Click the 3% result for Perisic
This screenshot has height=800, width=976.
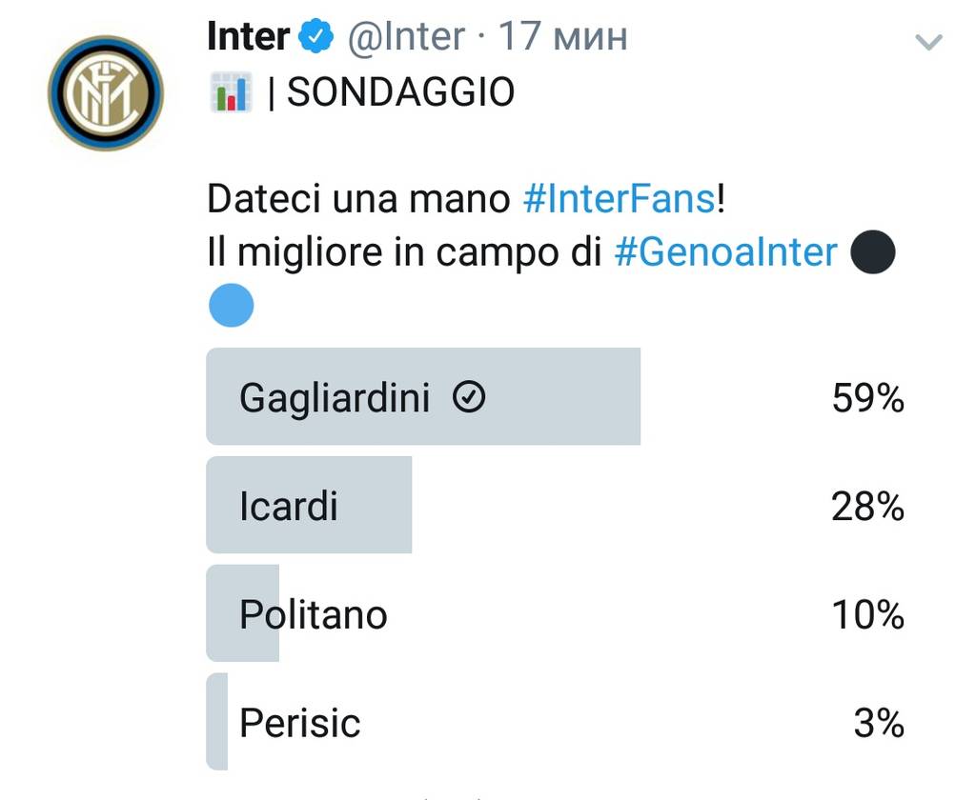click(x=879, y=723)
